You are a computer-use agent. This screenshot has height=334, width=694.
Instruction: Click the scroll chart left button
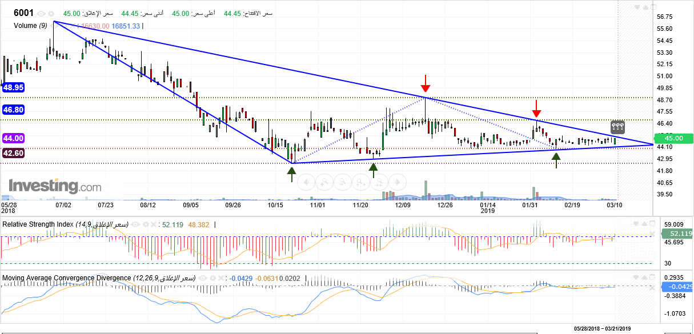(306, 183)
